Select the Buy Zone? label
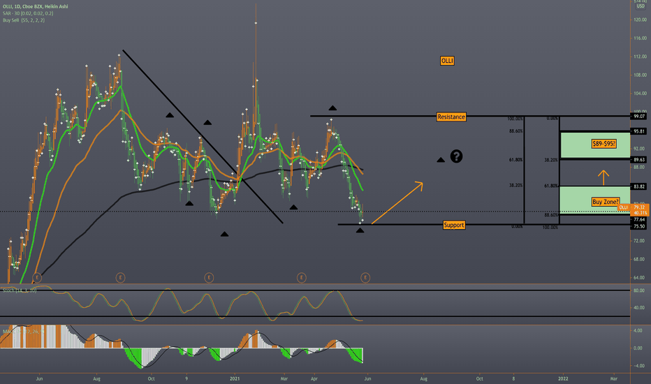 click(606, 202)
